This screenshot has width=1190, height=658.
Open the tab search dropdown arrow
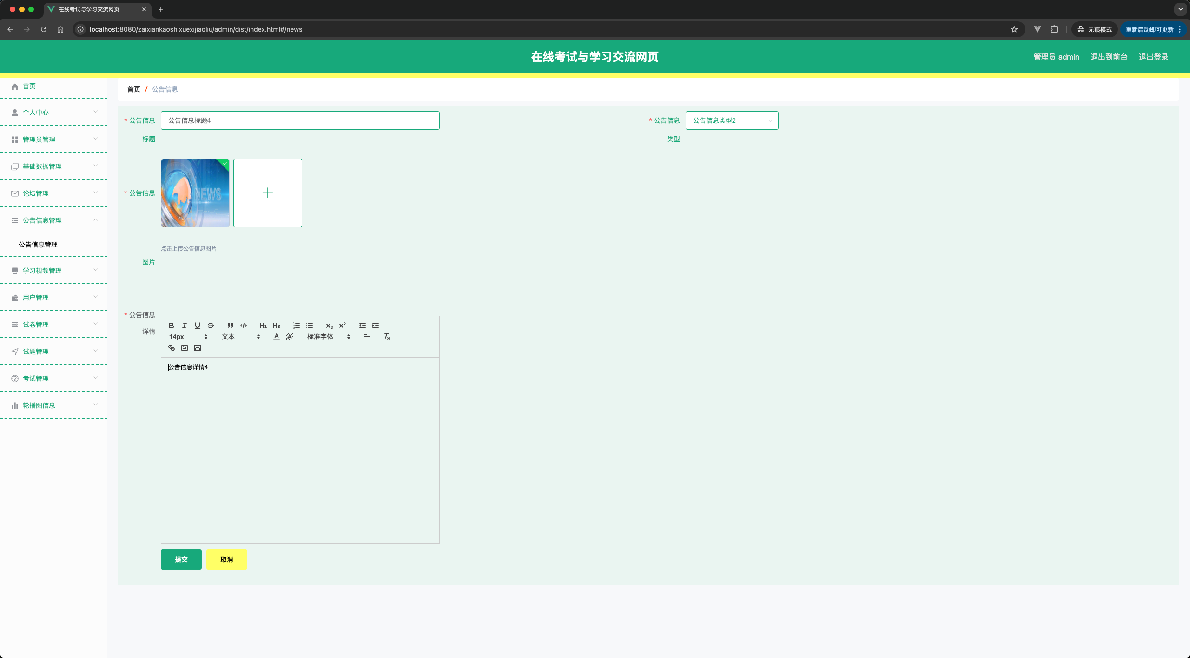(x=1180, y=9)
